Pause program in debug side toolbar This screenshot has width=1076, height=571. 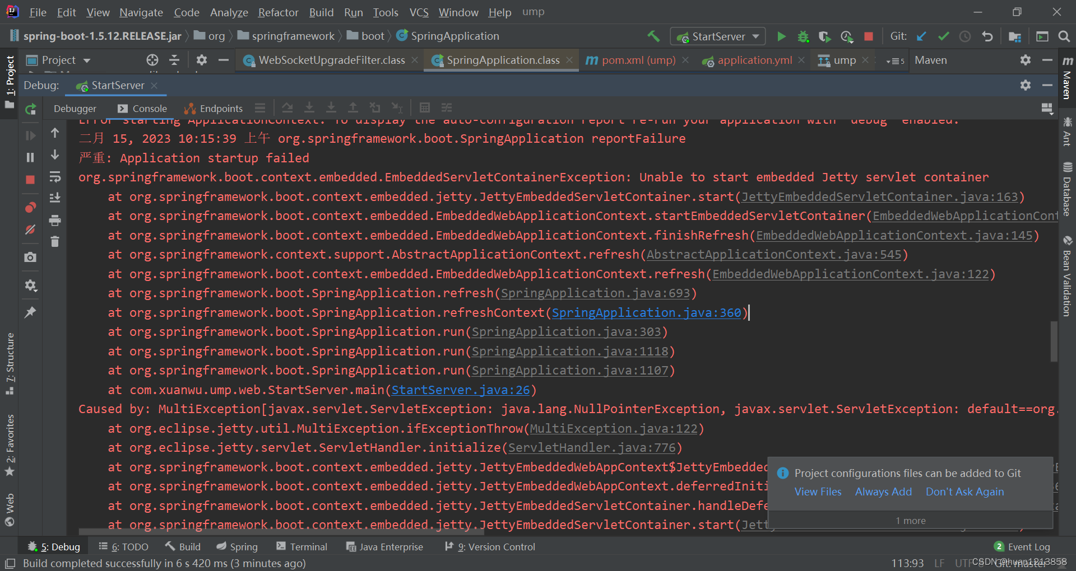[x=30, y=158]
